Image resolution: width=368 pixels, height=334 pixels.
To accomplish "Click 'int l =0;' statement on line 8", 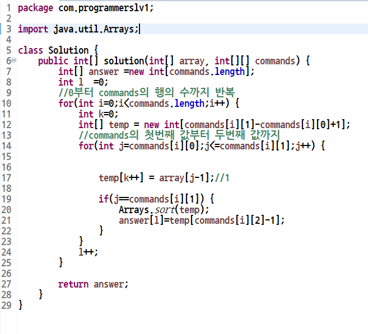I will 83,82.
